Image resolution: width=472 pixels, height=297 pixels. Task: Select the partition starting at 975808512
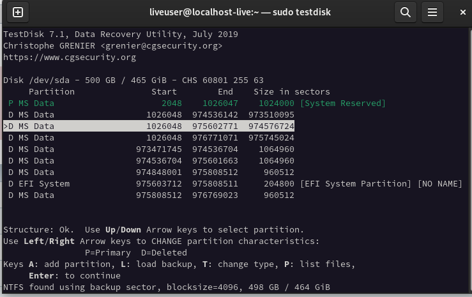coord(149,195)
